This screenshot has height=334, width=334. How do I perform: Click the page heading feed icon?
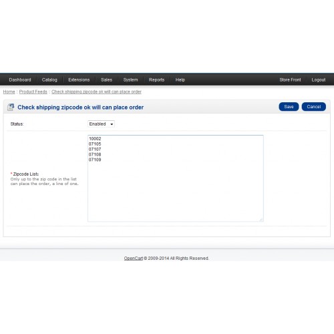(11, 107)
